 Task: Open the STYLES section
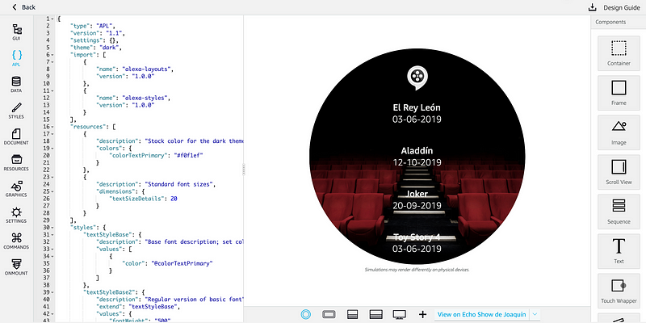(16, 111)
